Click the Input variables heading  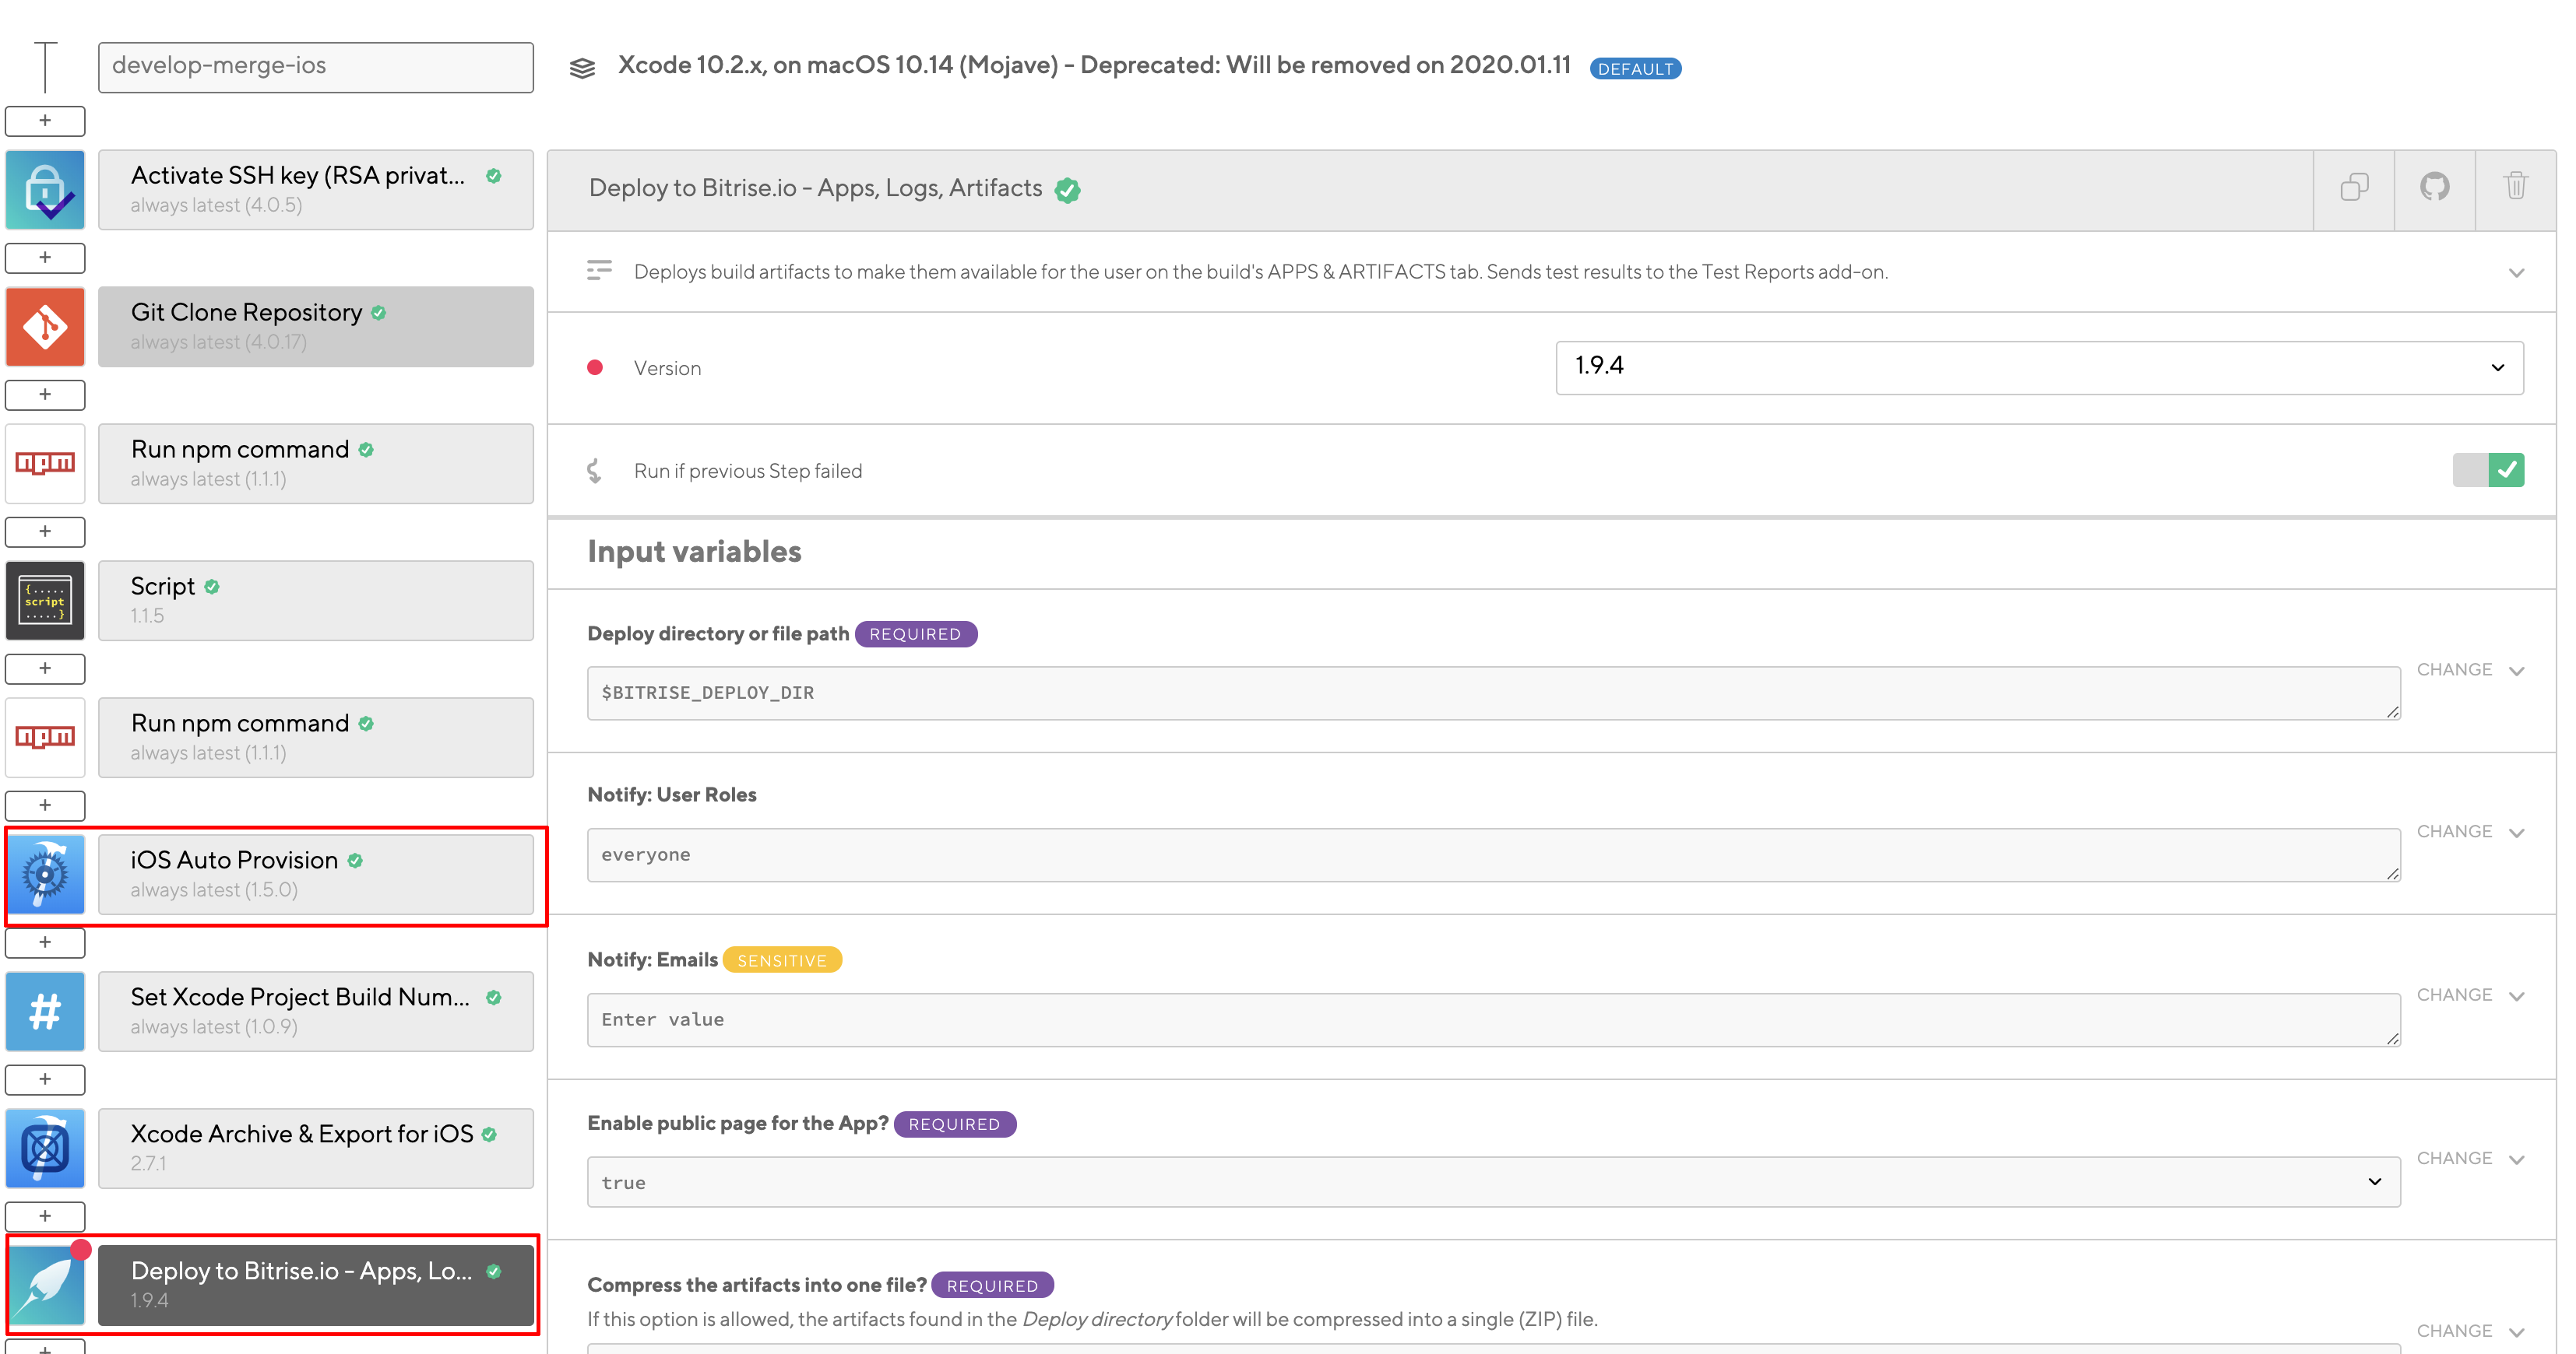click(x=694, y=552)
